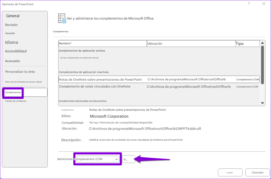Select the Guardar category
Viewport: 271px width, 179px height.
click(10, 33)
